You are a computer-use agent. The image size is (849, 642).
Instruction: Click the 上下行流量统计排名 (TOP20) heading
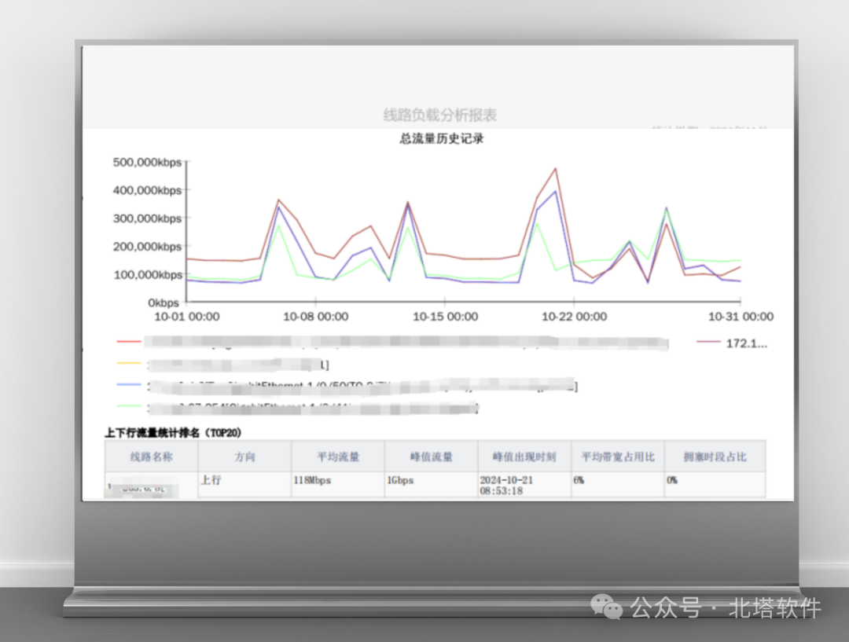tap(173, 432)
